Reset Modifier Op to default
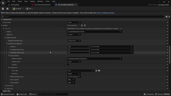Viewport: 171px width, 96px height. (x=168, y=35)
